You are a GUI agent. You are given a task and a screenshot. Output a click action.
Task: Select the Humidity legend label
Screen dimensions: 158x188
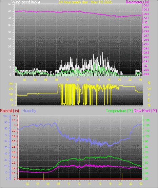pos(29,111)
